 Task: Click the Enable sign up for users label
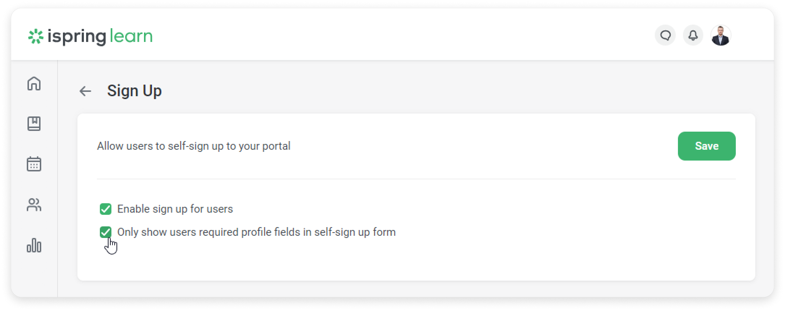tap(175, 209)
